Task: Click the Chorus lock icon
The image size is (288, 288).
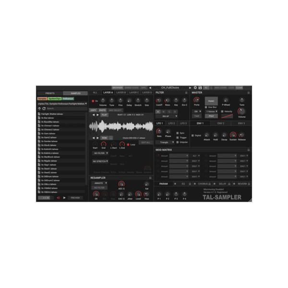Action: [210, 184]
